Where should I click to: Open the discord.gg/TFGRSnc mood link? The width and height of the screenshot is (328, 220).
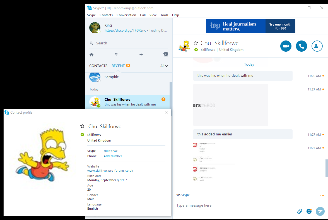tap(125, 30)
